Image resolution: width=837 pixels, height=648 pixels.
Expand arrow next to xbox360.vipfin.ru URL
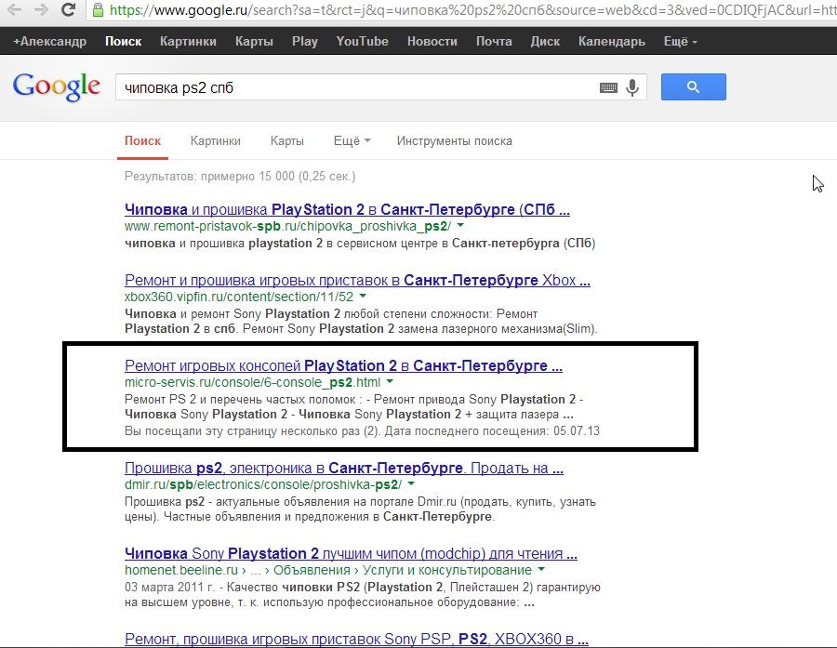(x=363, y=297)
